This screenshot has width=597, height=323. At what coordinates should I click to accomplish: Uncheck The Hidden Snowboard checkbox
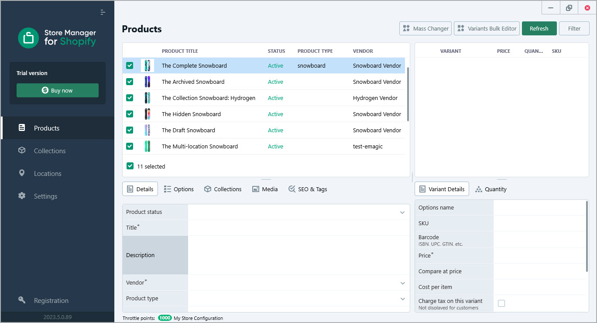point(130,114)
